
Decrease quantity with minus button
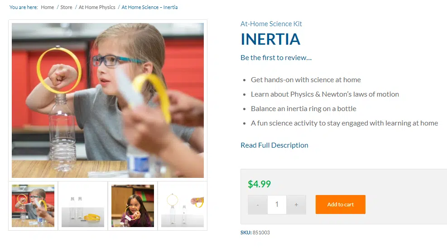click(x=257, y=205)
